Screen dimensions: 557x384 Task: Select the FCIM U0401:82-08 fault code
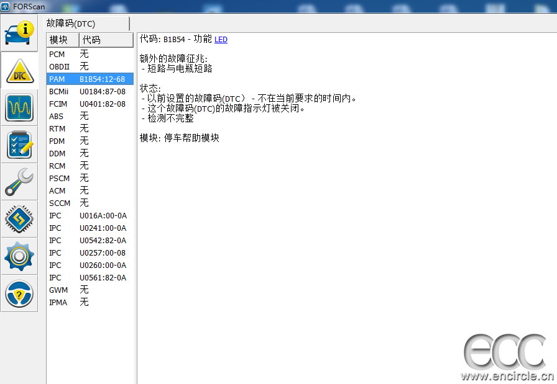90,104
